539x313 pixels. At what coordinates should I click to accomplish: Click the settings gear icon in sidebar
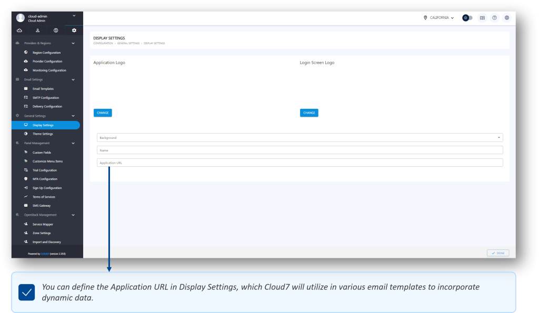(74, 30)
